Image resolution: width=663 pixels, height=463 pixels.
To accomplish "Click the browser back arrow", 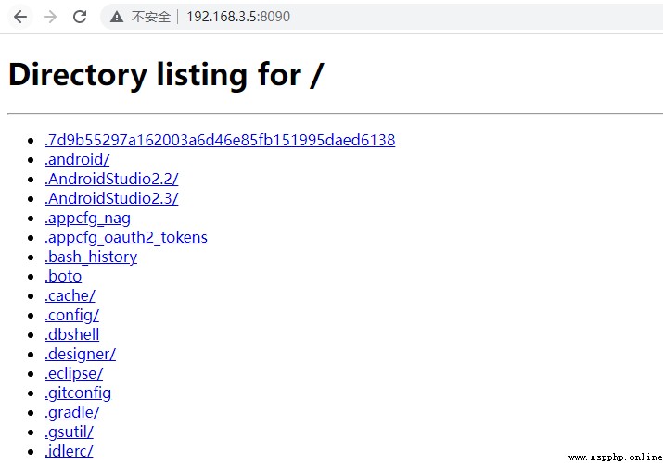I will tap(20, 17).
